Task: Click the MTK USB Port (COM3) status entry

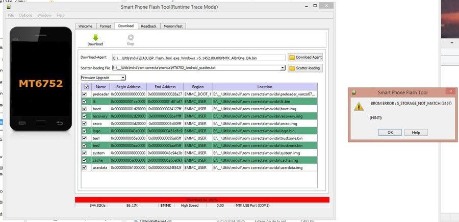Action: click(252, 206)
